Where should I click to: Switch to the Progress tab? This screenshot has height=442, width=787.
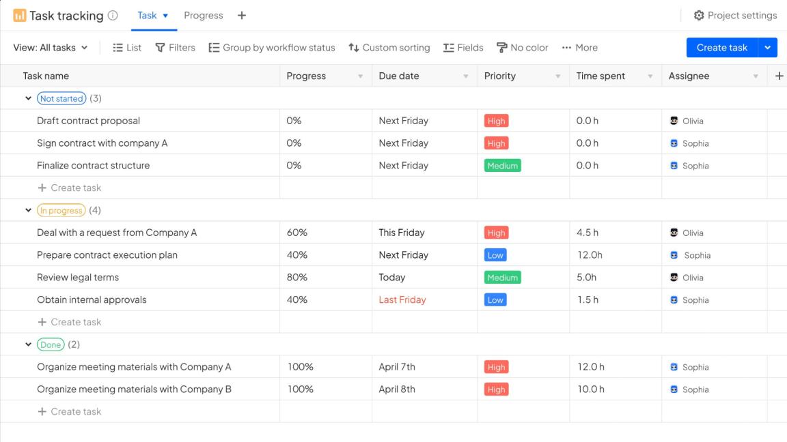[x=204, y=16]
